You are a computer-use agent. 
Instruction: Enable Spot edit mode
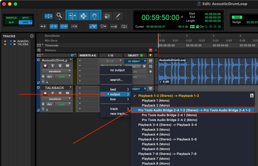[25, 18]
